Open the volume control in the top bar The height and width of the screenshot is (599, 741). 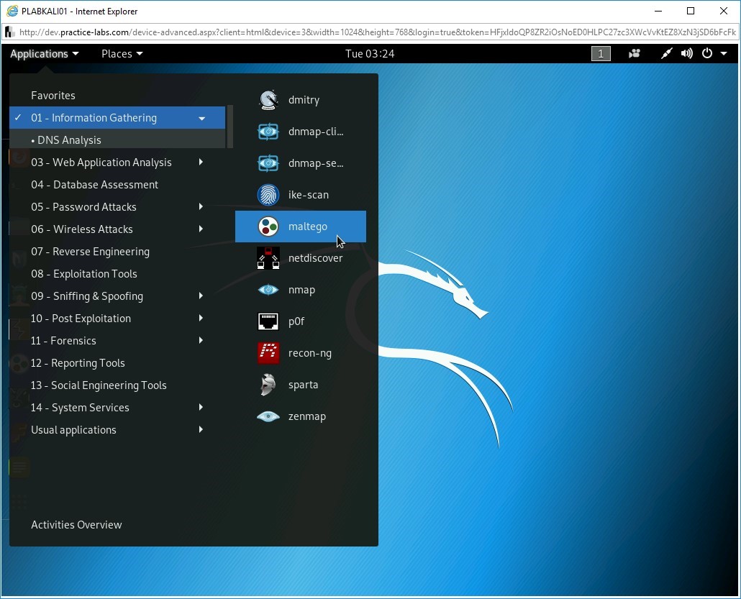(x=686, y=53)
